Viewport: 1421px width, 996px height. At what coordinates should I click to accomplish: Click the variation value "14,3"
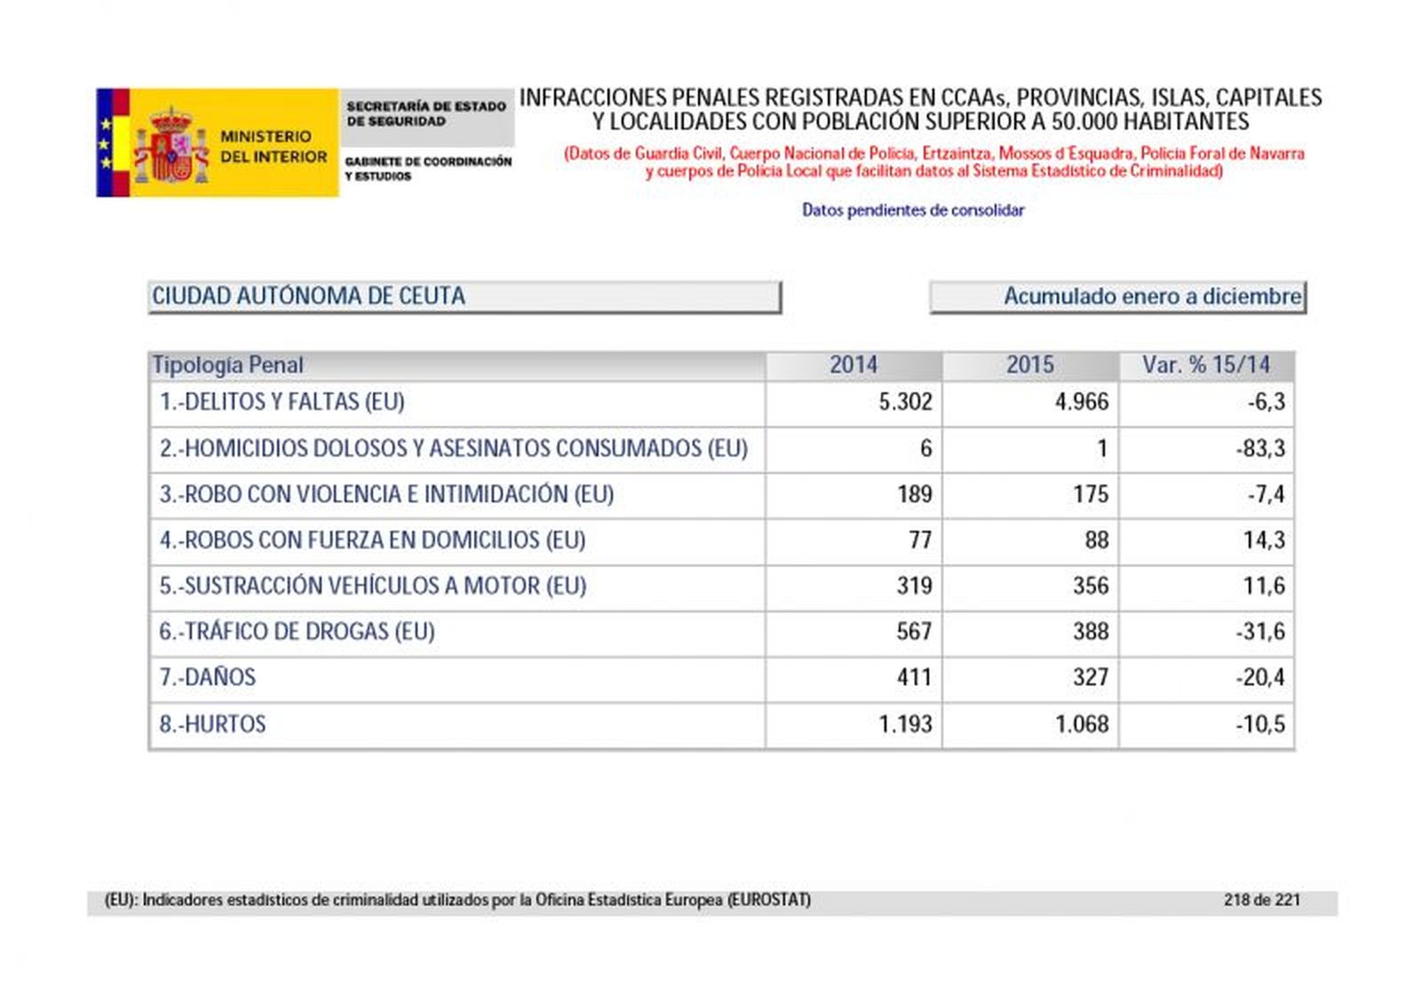pyautogui.click(x=1264, y=541)
